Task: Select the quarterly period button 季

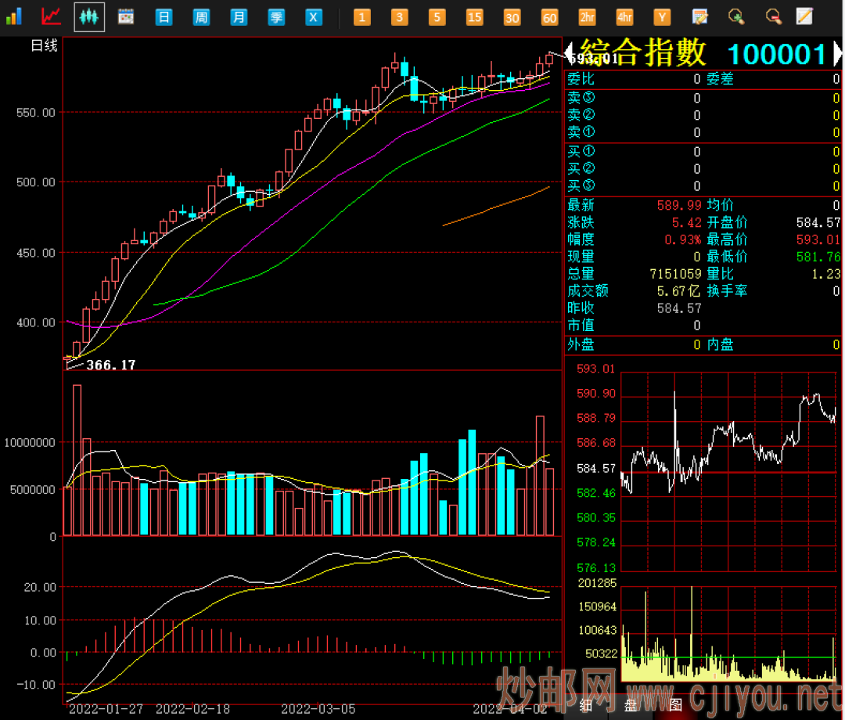Action: click(x=276, y=17)
